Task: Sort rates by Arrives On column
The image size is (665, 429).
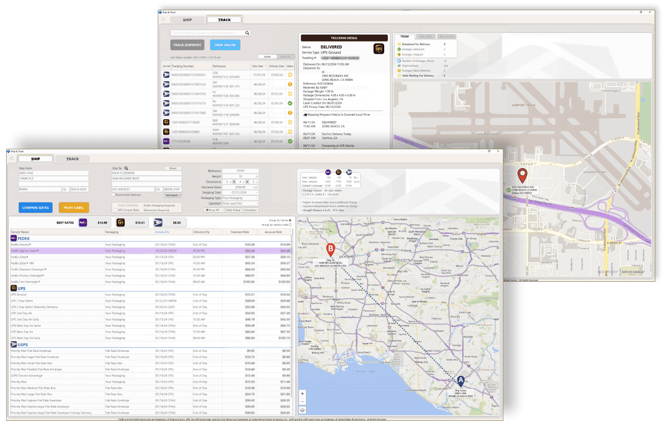Action: click(173, 232)
